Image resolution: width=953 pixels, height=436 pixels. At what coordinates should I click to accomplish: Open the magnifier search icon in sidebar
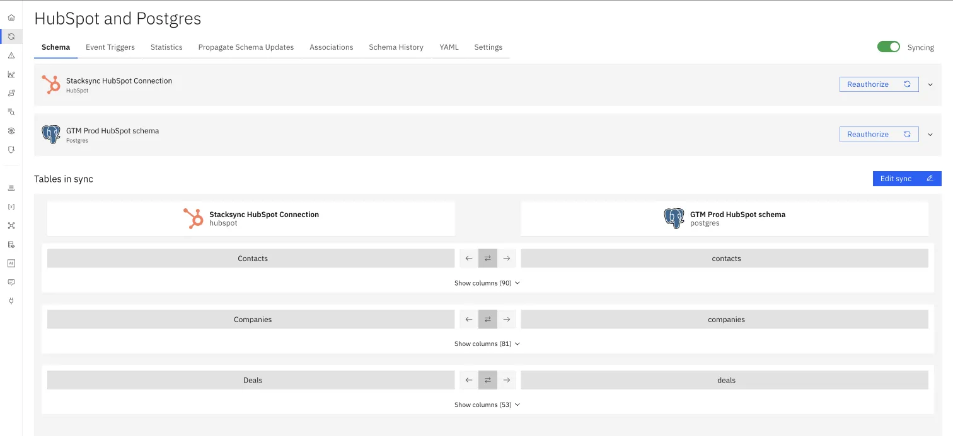pos(11,112)
